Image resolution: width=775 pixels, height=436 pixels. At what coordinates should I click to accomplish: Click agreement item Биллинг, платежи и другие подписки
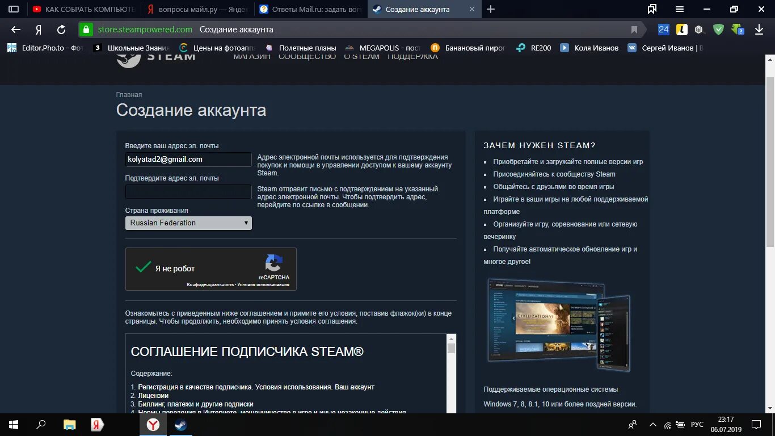pos(196,404)
